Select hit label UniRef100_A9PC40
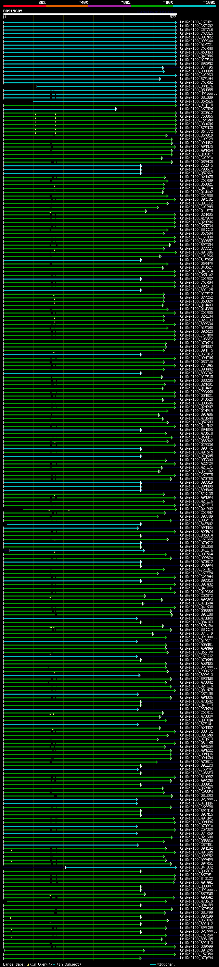Image resolution: width=219 pixels, height=967 pixels. tap(196, 41)
